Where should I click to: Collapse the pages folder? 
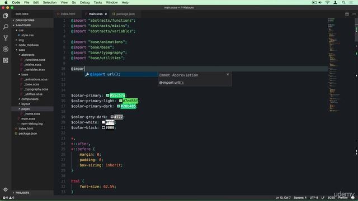click(x=25, y=109)
